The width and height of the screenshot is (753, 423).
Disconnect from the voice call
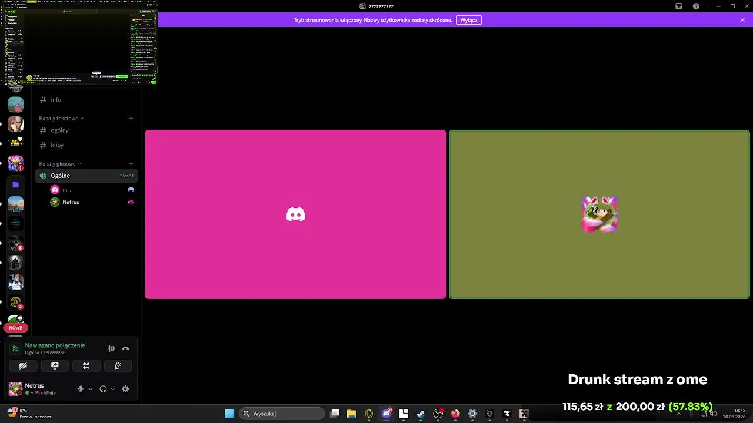coord(125,348)
